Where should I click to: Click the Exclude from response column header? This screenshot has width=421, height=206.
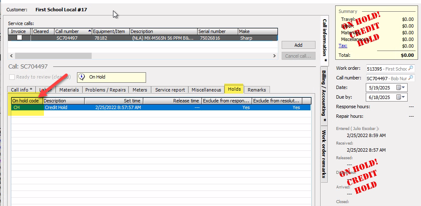[227, 101]
